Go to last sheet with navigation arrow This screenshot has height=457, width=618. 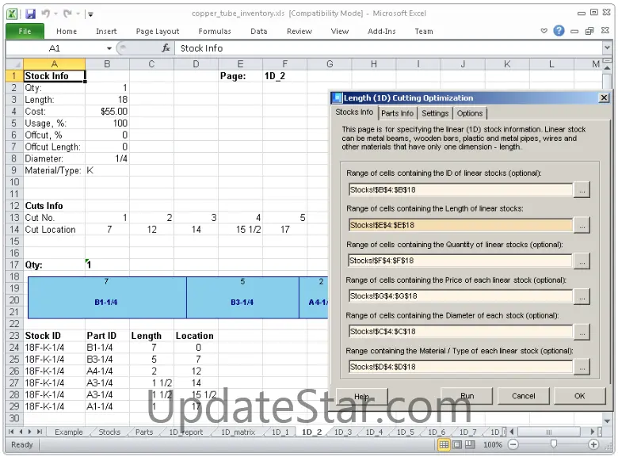(x=40, y=432)
